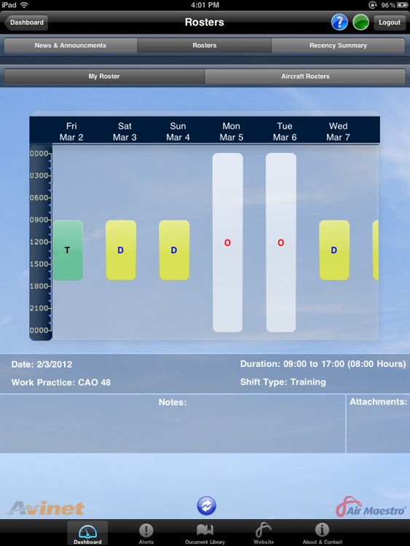Tap the blue refresh icon

tap(206, 506)
